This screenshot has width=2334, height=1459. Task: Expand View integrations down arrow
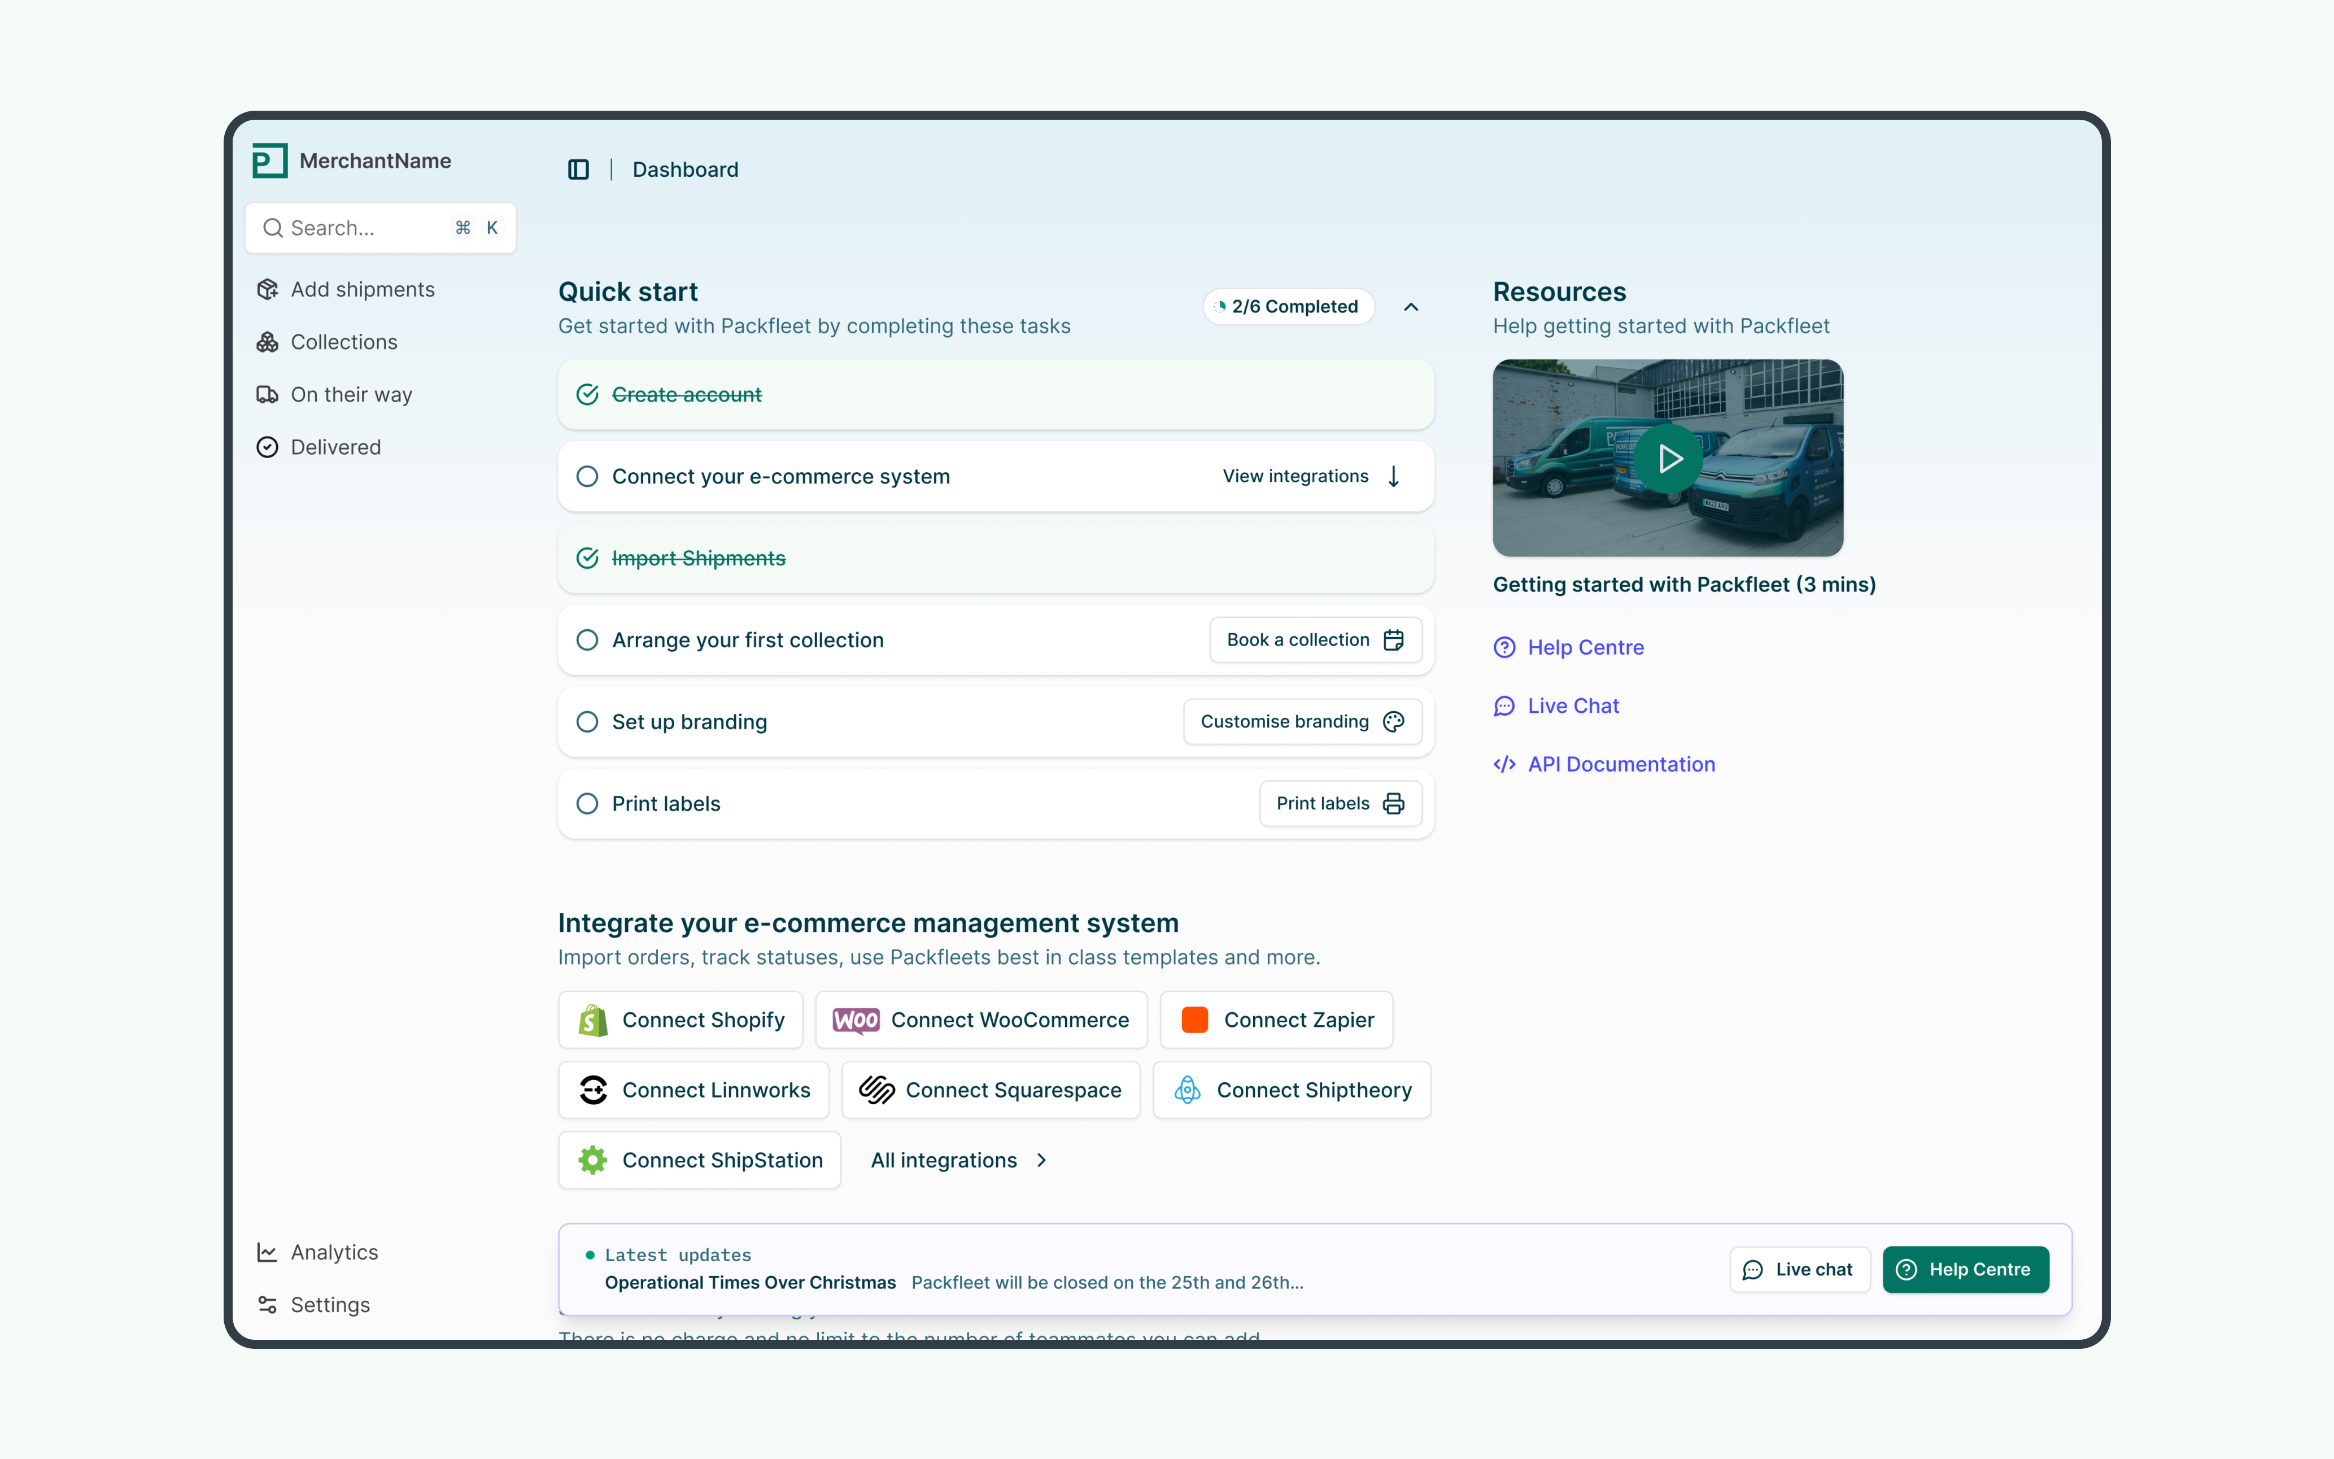[1393, 477]
